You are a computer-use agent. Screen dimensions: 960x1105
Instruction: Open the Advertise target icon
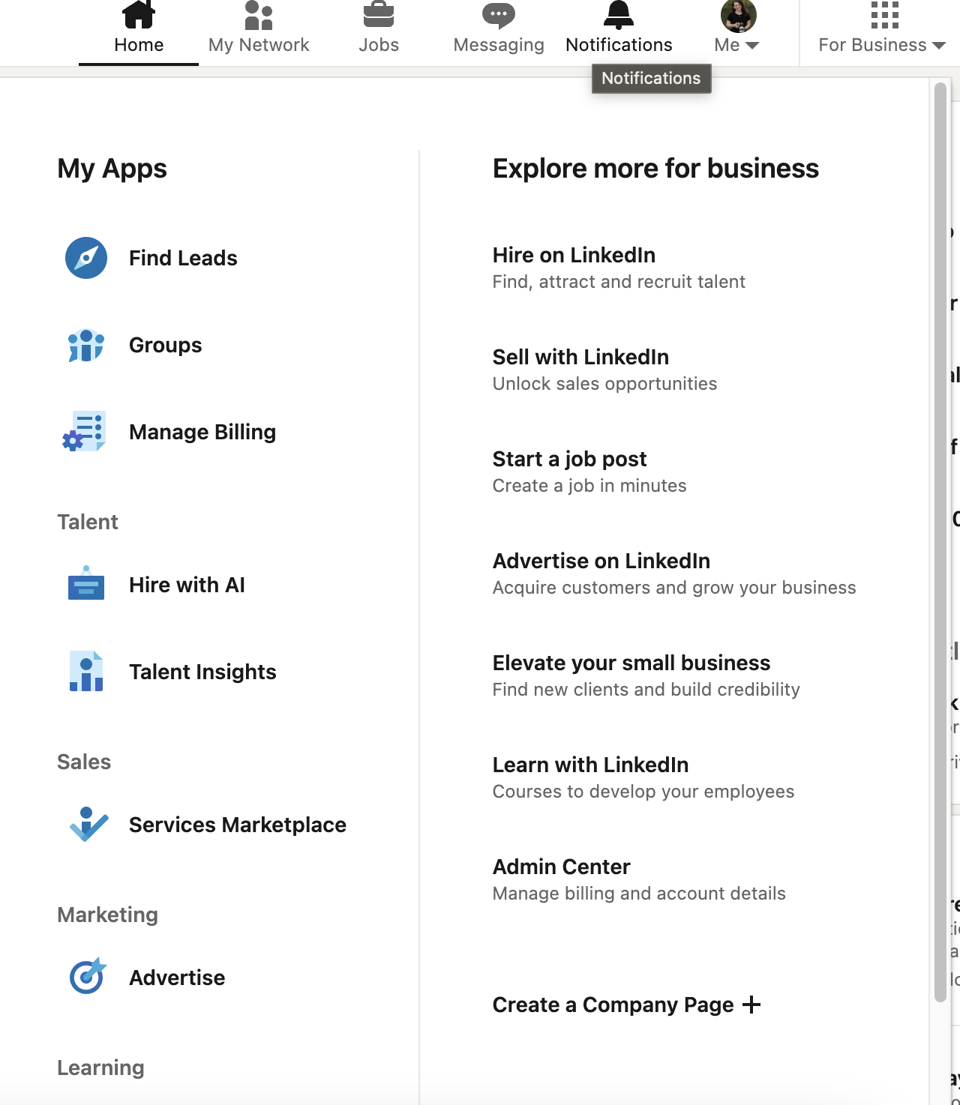click(88, 976)
